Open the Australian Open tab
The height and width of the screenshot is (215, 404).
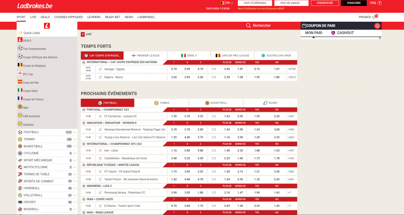276,55
